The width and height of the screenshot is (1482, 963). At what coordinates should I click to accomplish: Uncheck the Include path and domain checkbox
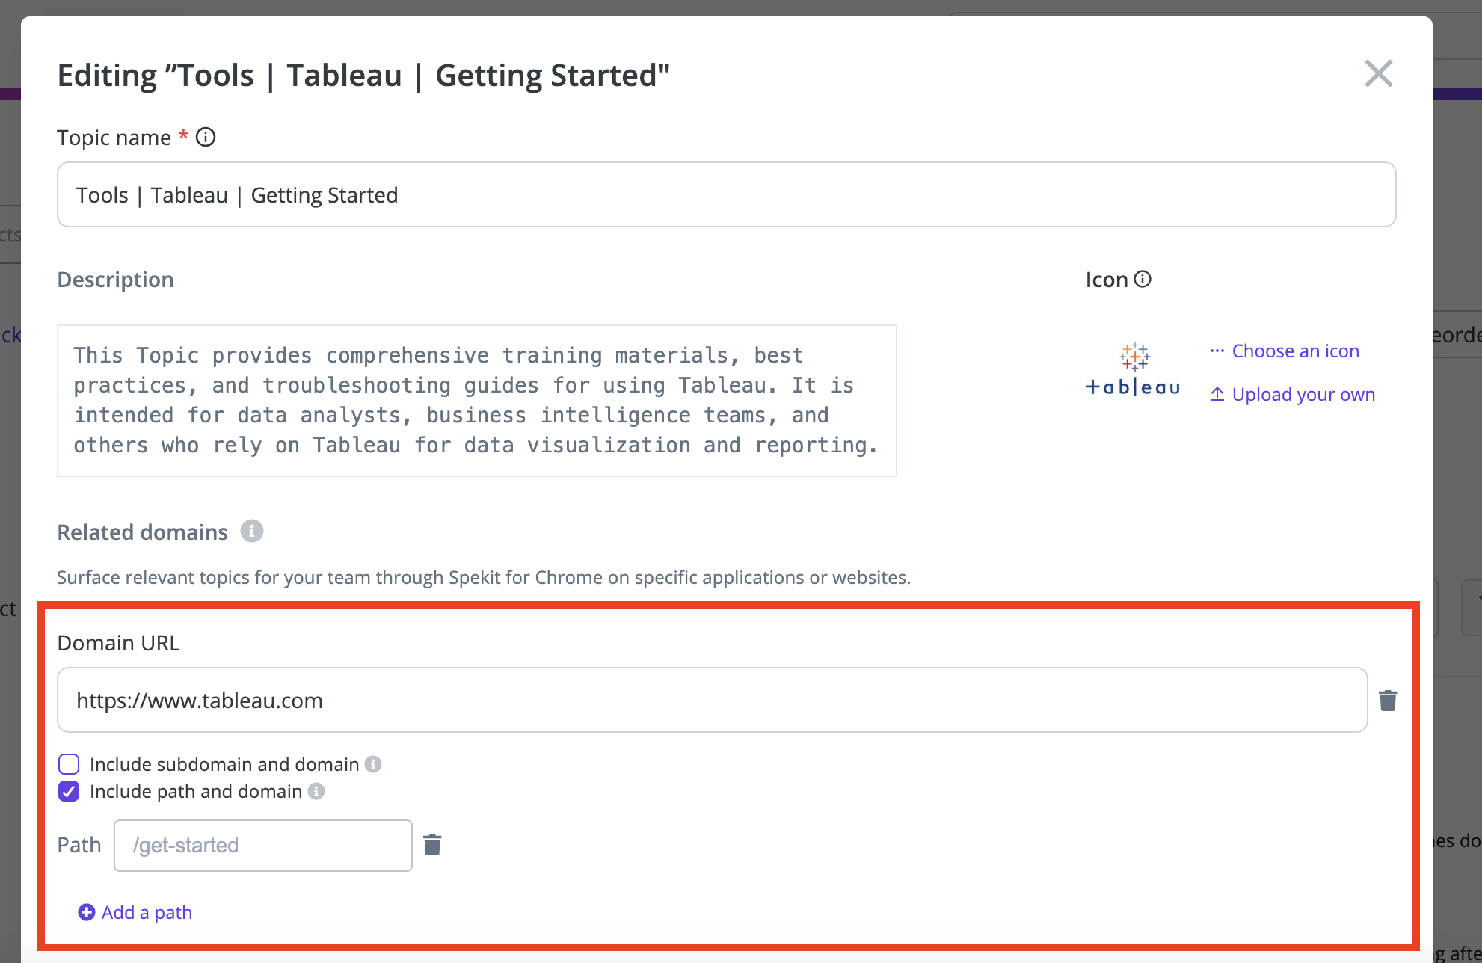pyautogui.click(x=69, y=791)
